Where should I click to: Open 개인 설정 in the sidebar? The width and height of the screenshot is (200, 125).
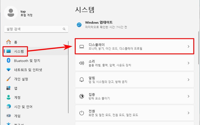21,79
